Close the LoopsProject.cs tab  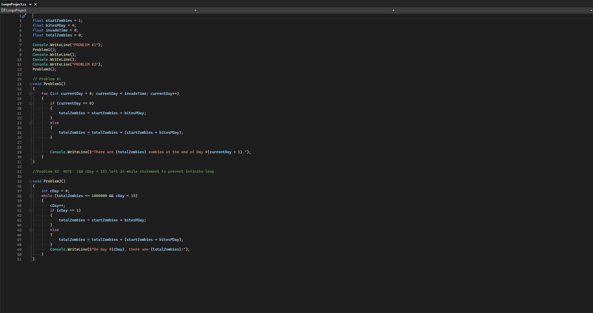(x=36, y=4)
